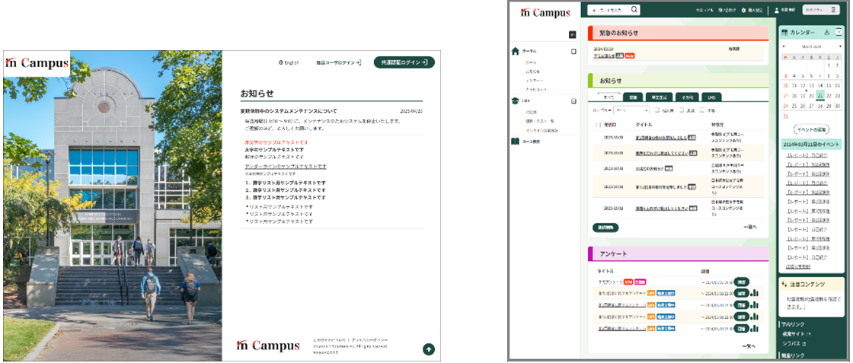Tick the select-all checkbox beside 発信日 header
The width and height of the screenshot is (853, 363).
coord(599,125)
